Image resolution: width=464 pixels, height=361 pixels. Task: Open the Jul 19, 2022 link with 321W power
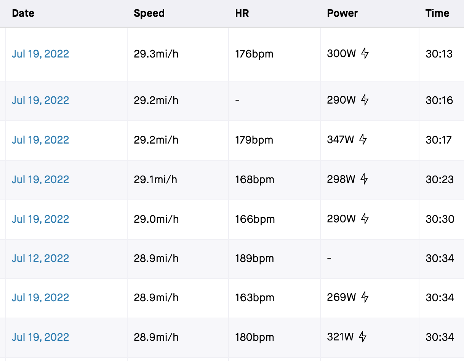pos(40,337)
